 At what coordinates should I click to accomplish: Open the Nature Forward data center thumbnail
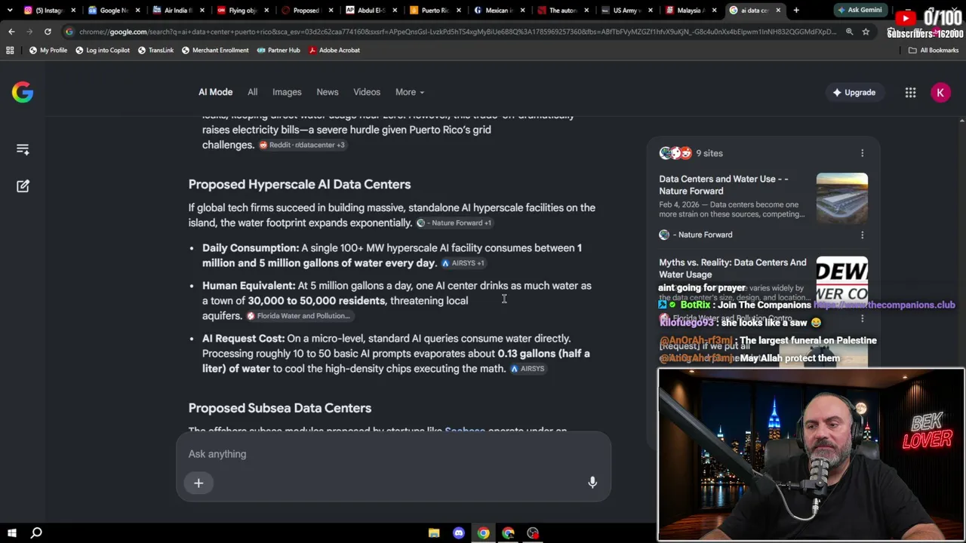841,198
